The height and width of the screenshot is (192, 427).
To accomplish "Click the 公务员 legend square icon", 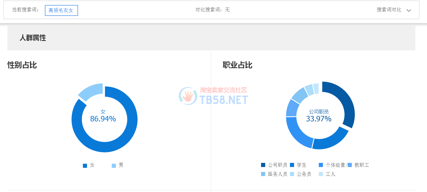I will pyautogui.click(x=292, y=174).
